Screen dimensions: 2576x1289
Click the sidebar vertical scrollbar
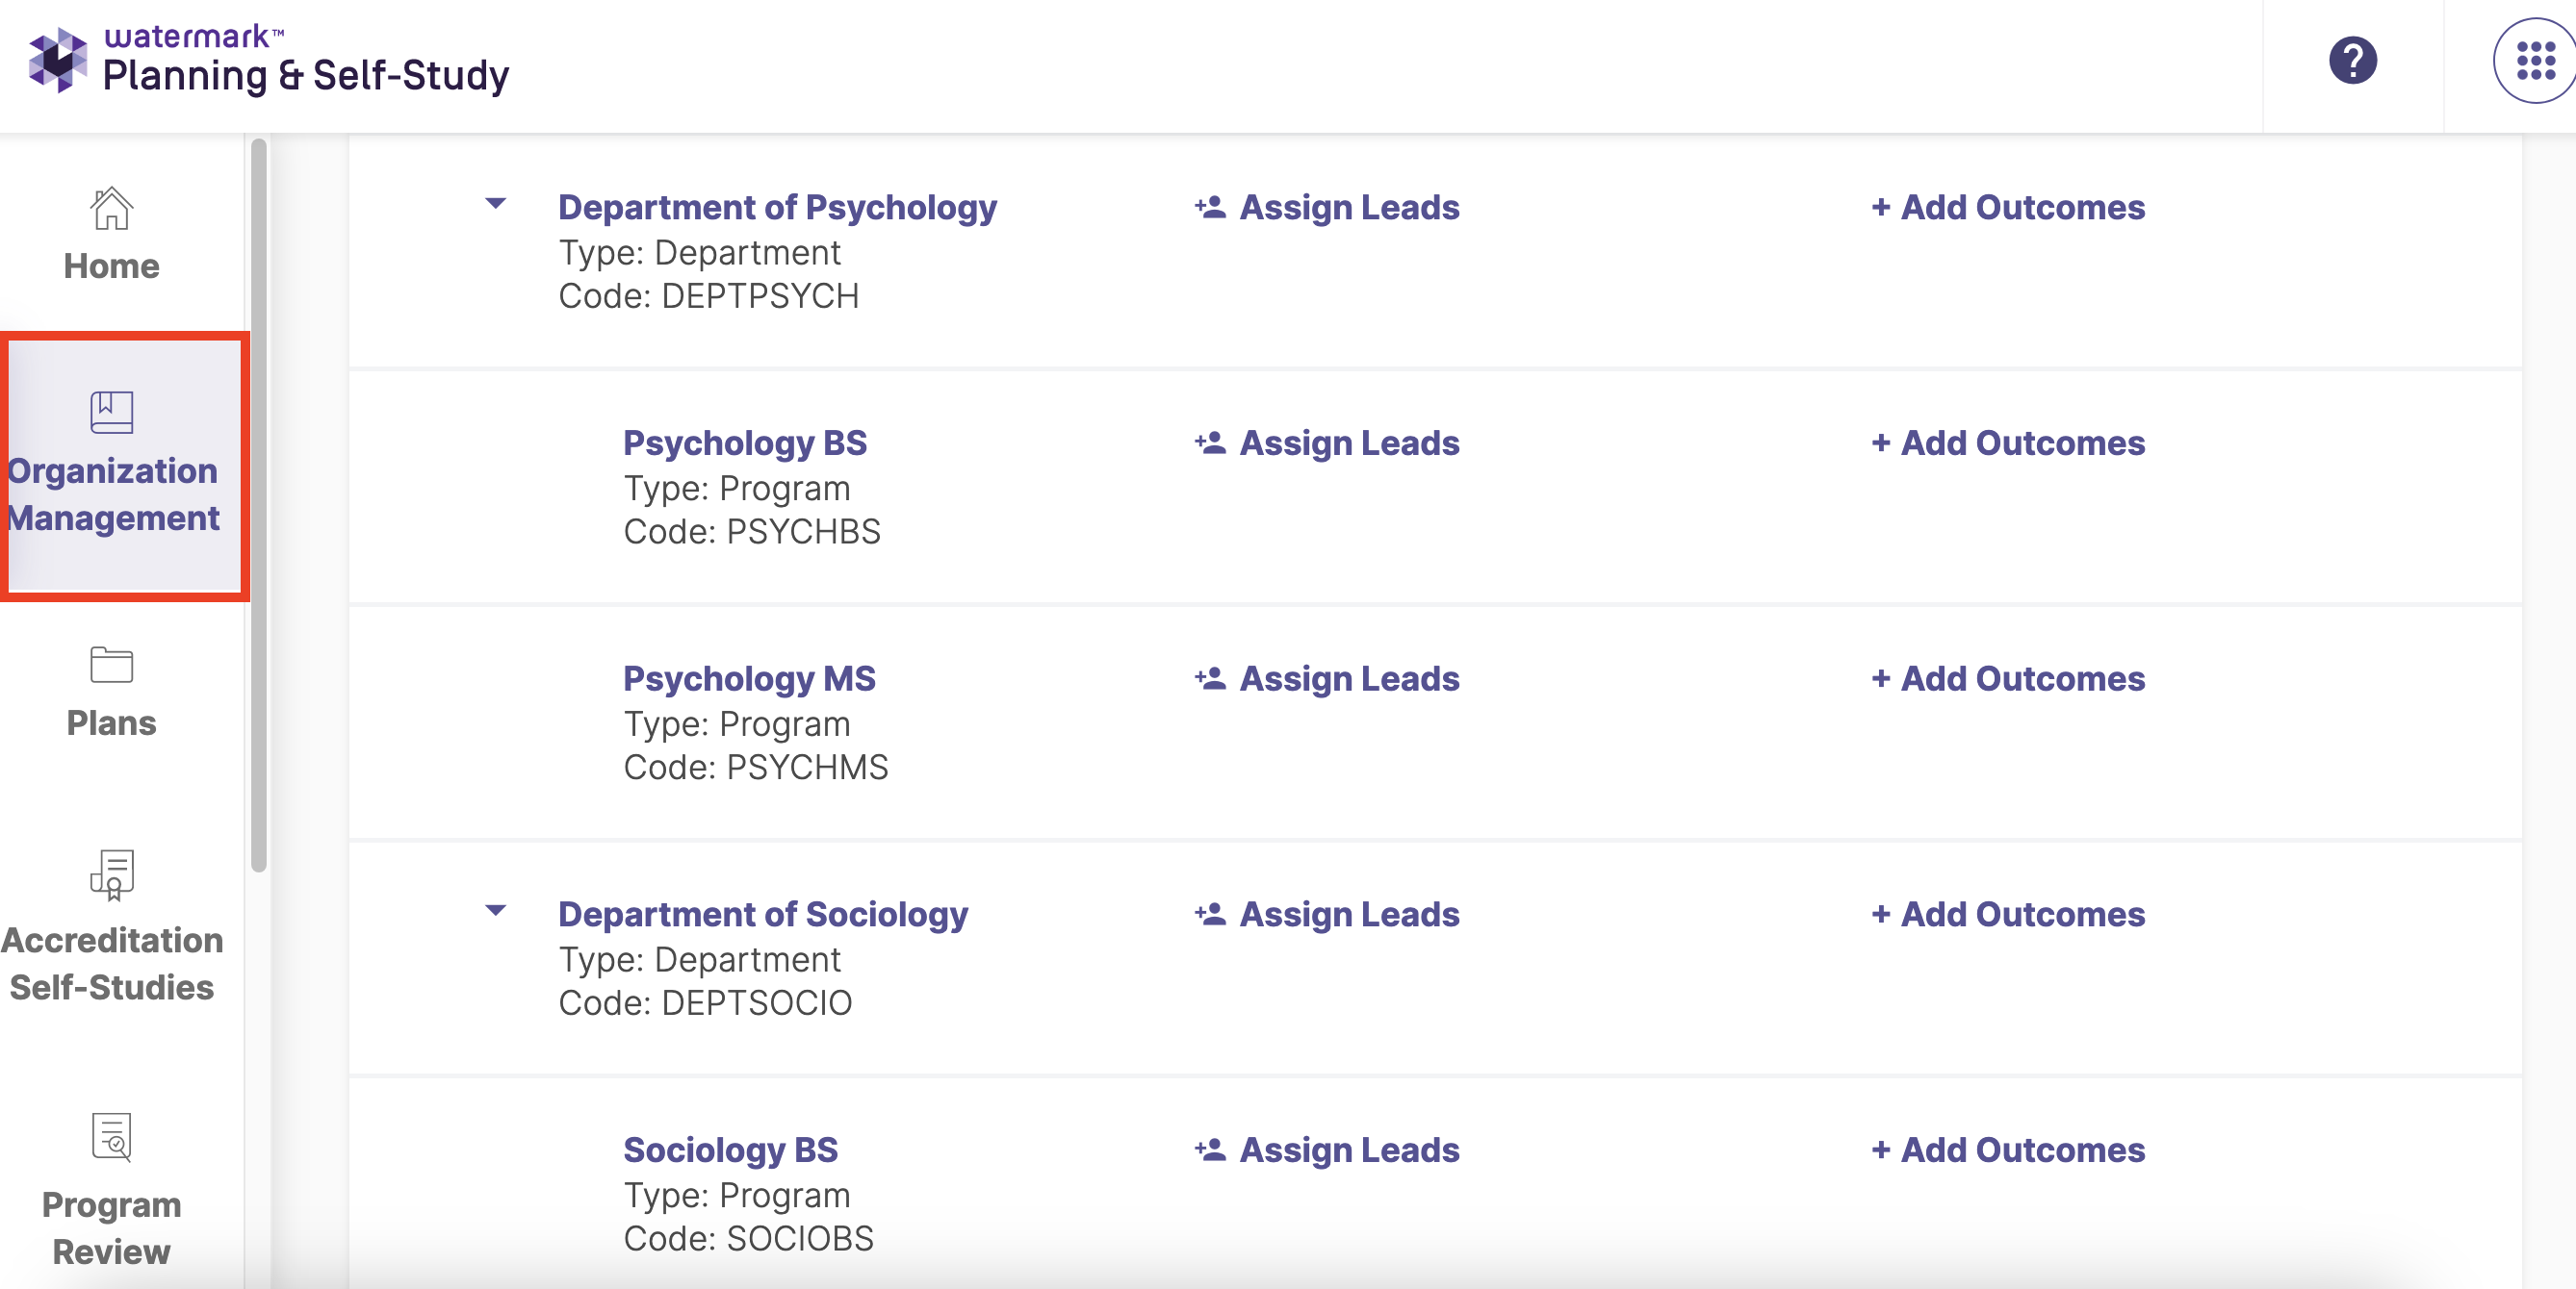(x=259, y=505)
